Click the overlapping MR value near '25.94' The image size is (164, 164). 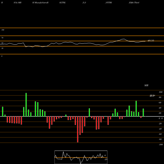point(153,96)
